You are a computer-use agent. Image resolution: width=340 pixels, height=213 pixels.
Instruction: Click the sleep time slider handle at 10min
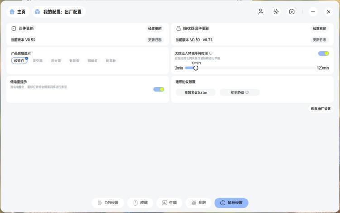tap(196, 68)
